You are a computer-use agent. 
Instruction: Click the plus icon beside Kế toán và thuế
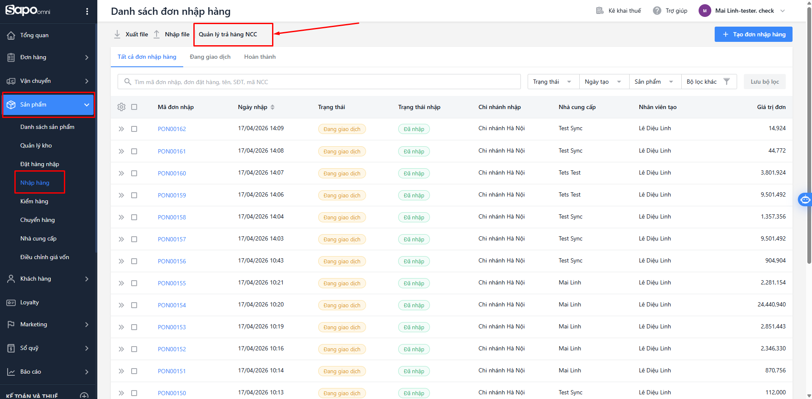84,396
